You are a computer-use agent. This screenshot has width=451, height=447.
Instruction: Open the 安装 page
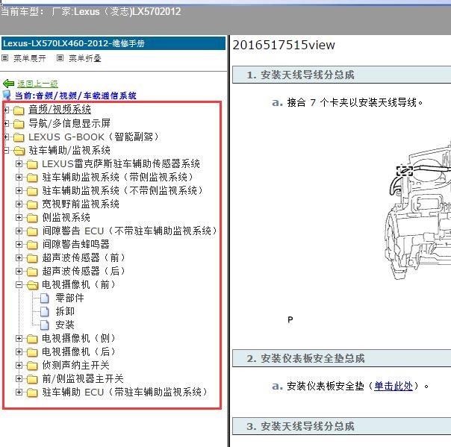click(65, 325)
